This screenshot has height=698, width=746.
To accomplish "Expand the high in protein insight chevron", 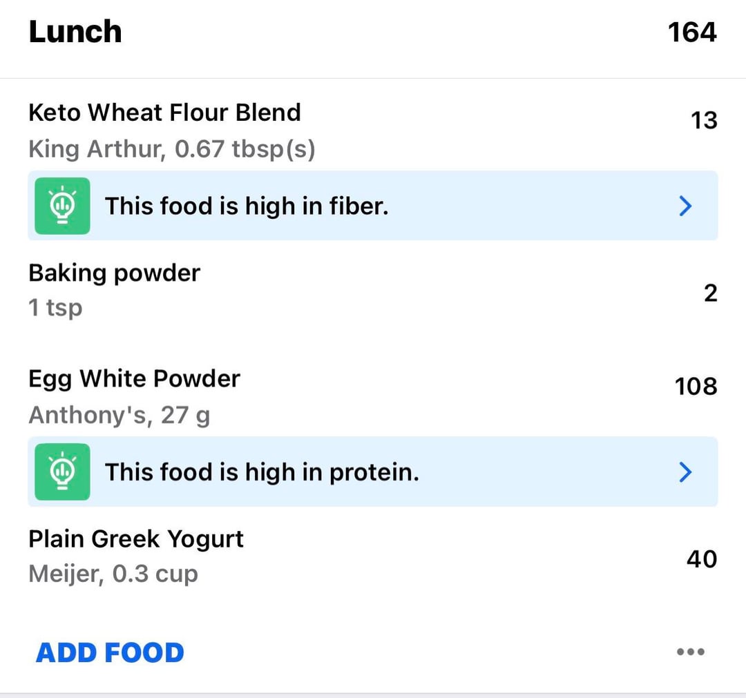I will point(685,472).
